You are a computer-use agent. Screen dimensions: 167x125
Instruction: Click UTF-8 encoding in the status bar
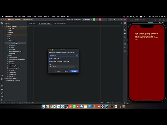(108, 103)
